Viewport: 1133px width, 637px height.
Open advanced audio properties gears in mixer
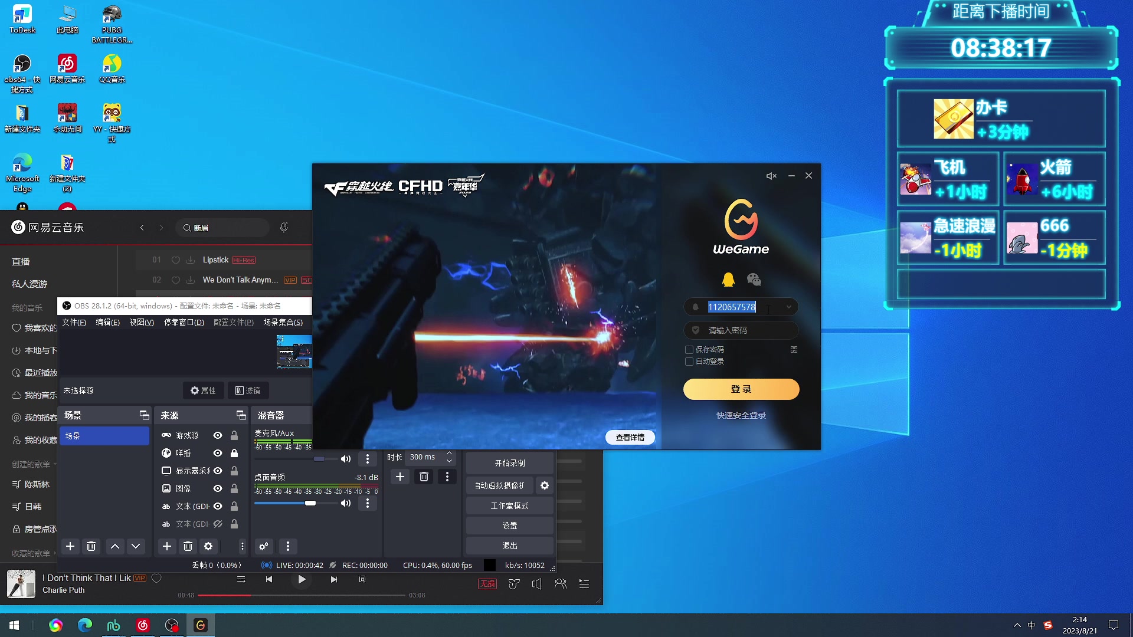264,546
